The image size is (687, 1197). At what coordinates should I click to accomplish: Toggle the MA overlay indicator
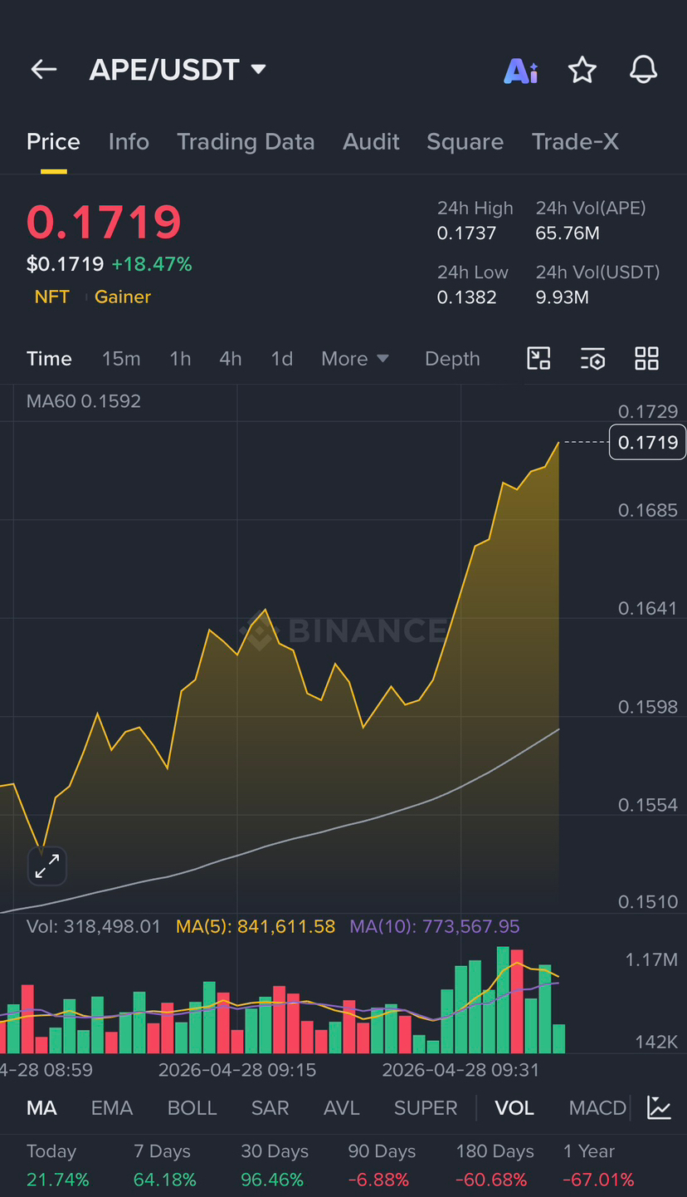[x=41, y=1108]
